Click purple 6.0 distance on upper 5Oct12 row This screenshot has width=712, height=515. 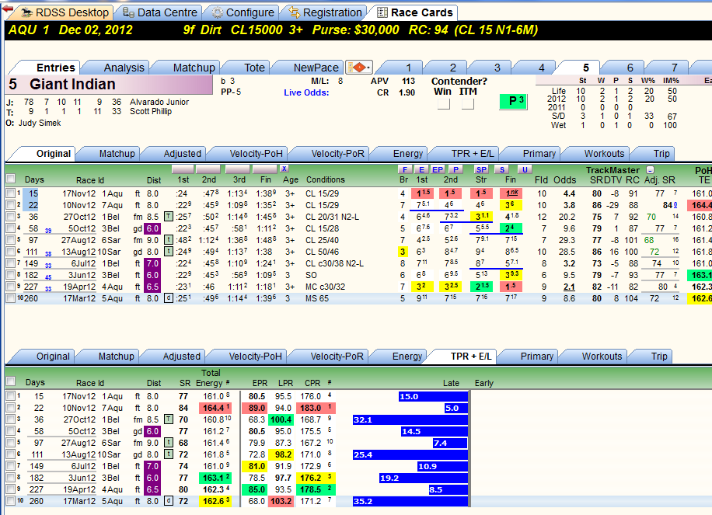tap(152, 228)
